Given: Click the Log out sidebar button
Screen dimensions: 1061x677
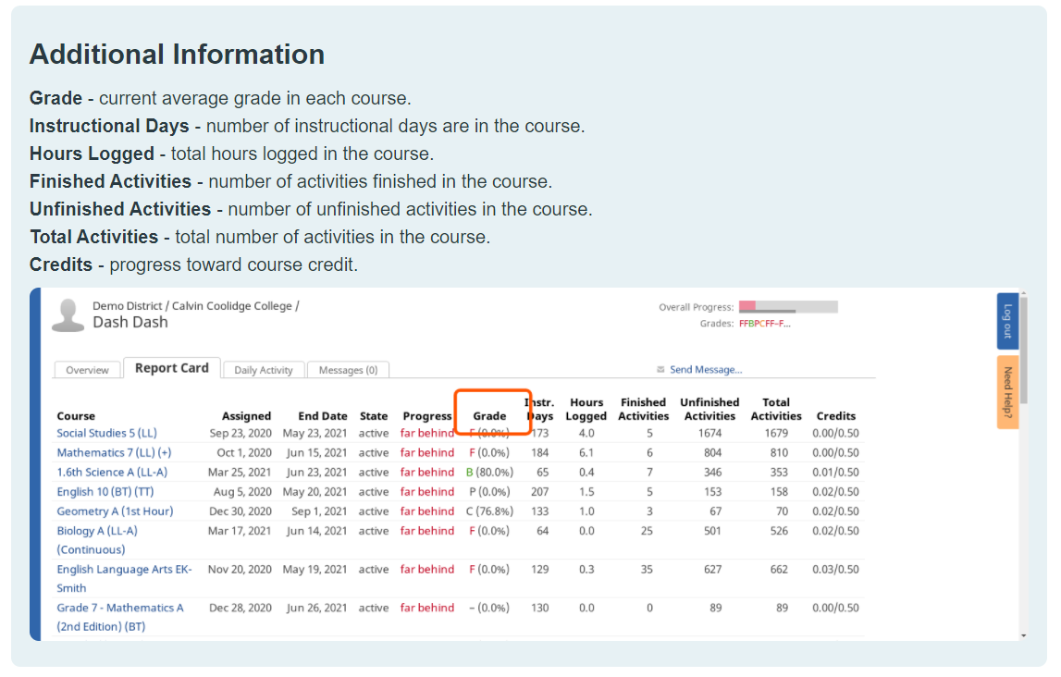Looking at the screenshot, I should 1007,320.
